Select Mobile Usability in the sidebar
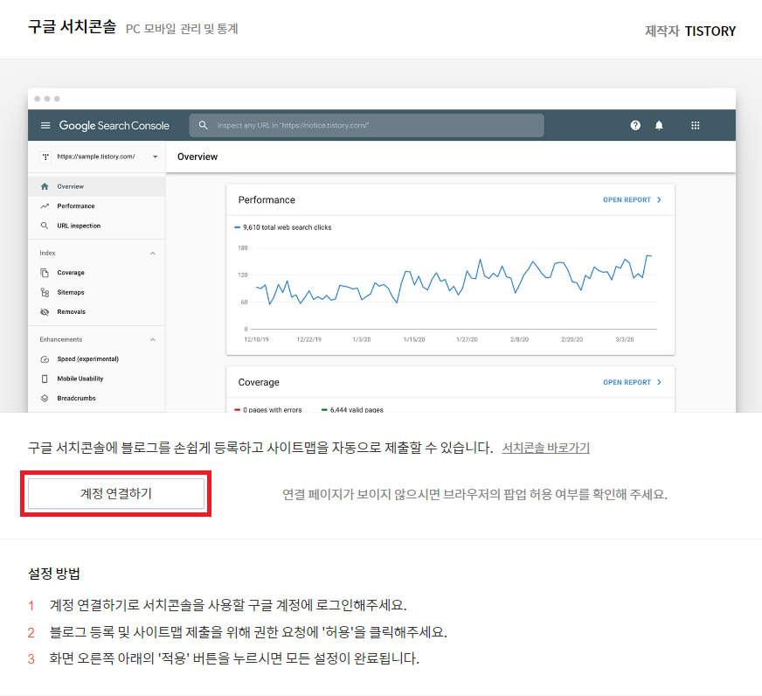This screenshot has width=762, height=696. coord(96,379)
